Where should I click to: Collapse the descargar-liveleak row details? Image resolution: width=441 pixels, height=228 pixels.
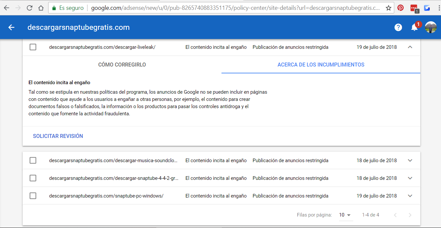tap(410, 47)
